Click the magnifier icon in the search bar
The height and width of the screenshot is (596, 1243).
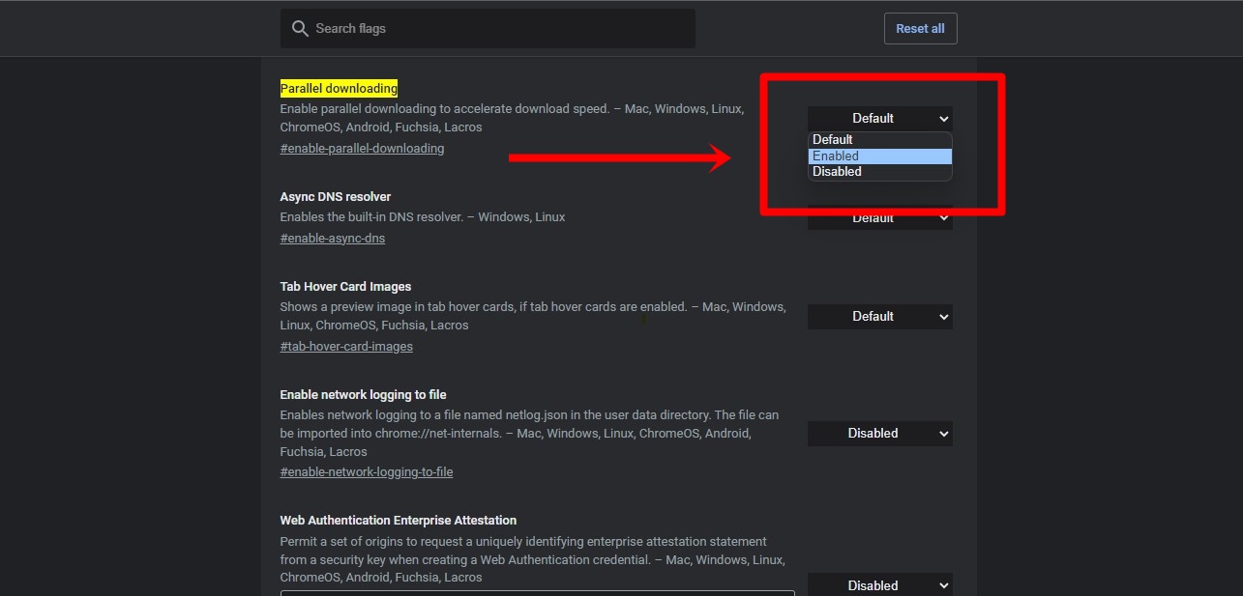(x=300, y=29)
